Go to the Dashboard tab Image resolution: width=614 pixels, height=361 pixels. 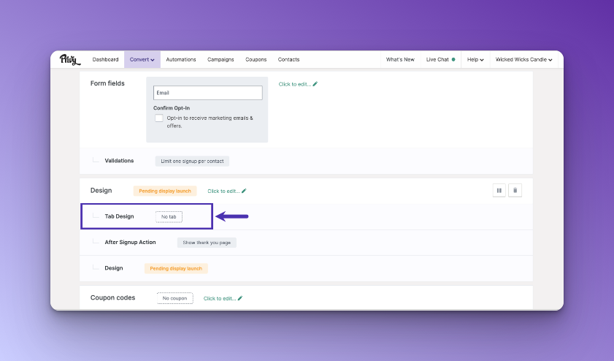click(x=105, y=60)
